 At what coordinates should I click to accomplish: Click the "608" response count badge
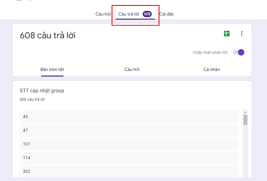click(x=147, y=14)
